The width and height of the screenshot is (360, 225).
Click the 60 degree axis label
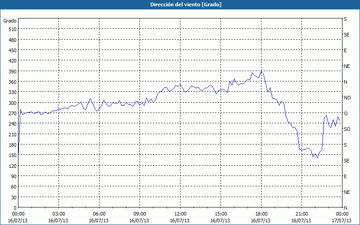[x=14, y=187]
